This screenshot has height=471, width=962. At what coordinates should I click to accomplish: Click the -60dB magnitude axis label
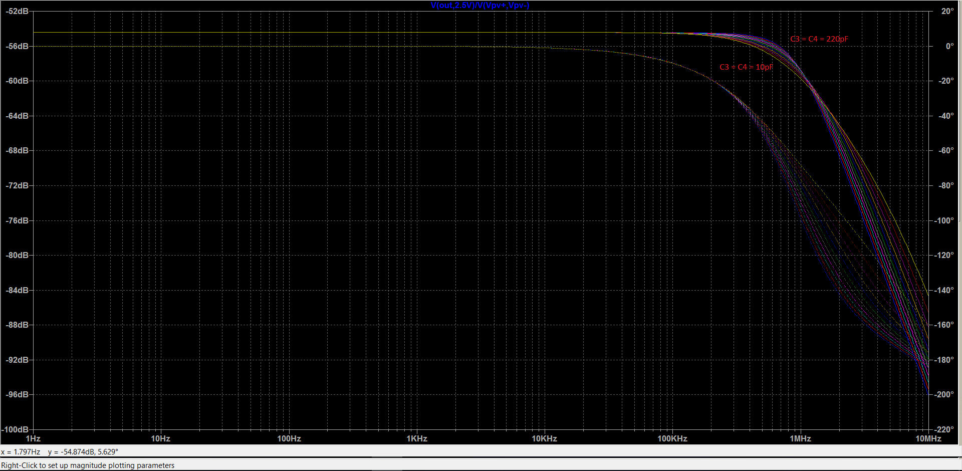tap(17, 81)
